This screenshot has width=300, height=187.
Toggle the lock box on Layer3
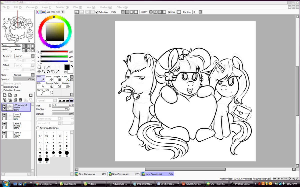[4, 118]
